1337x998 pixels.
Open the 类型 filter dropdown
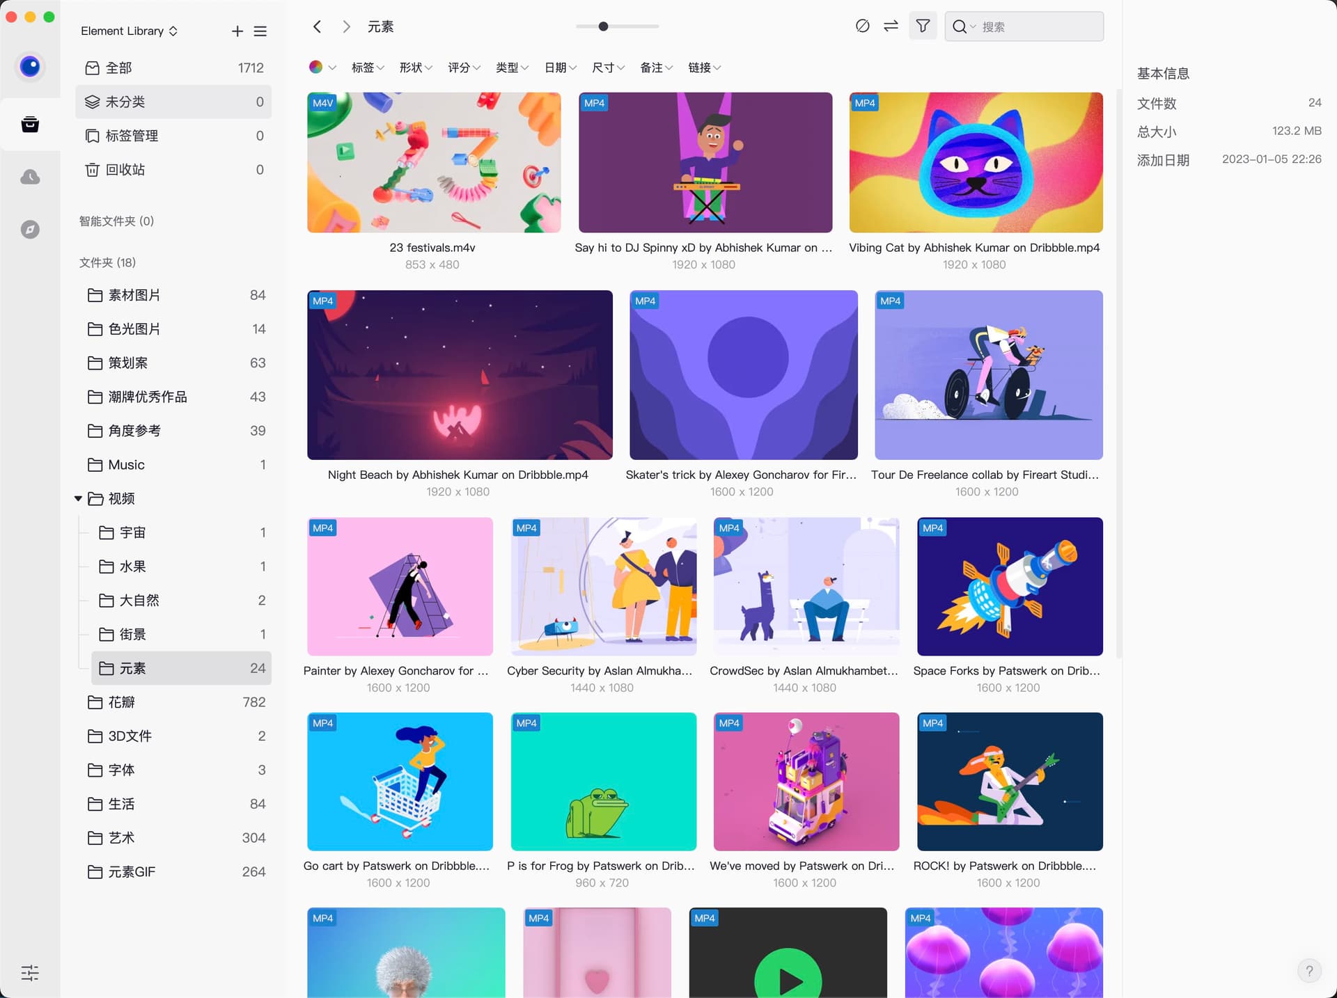(x=512, y=68)
